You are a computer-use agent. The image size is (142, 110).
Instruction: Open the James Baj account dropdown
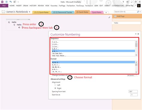pos(131,6)
